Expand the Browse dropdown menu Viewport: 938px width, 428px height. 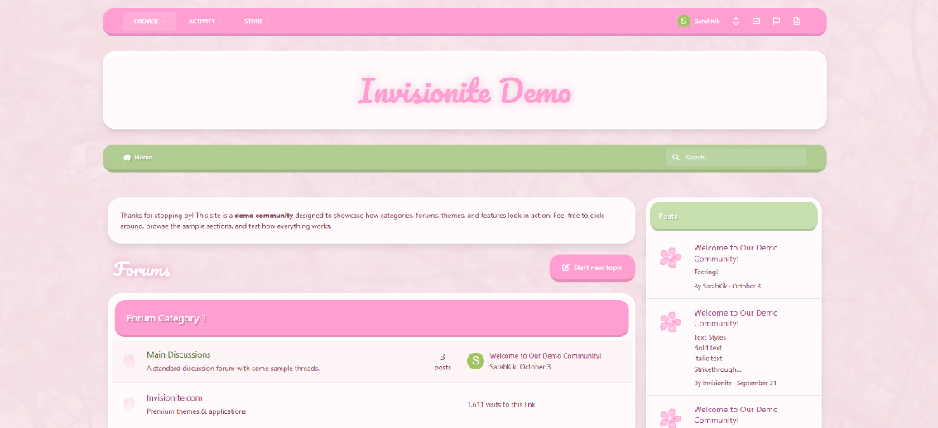click(149, 21)
